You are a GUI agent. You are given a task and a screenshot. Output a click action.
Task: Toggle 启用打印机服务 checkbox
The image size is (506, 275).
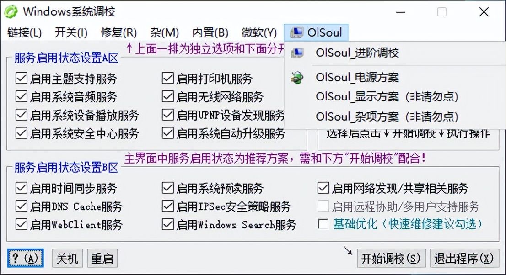[166, 79]
